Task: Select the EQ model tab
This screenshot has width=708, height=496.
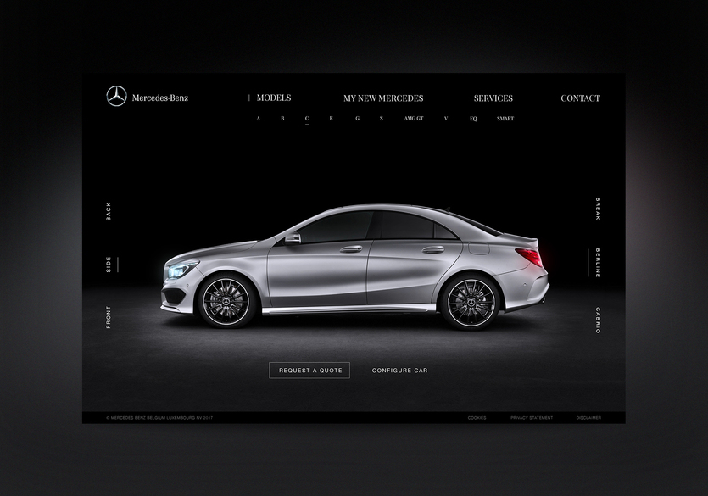Action: click(473, 118)
